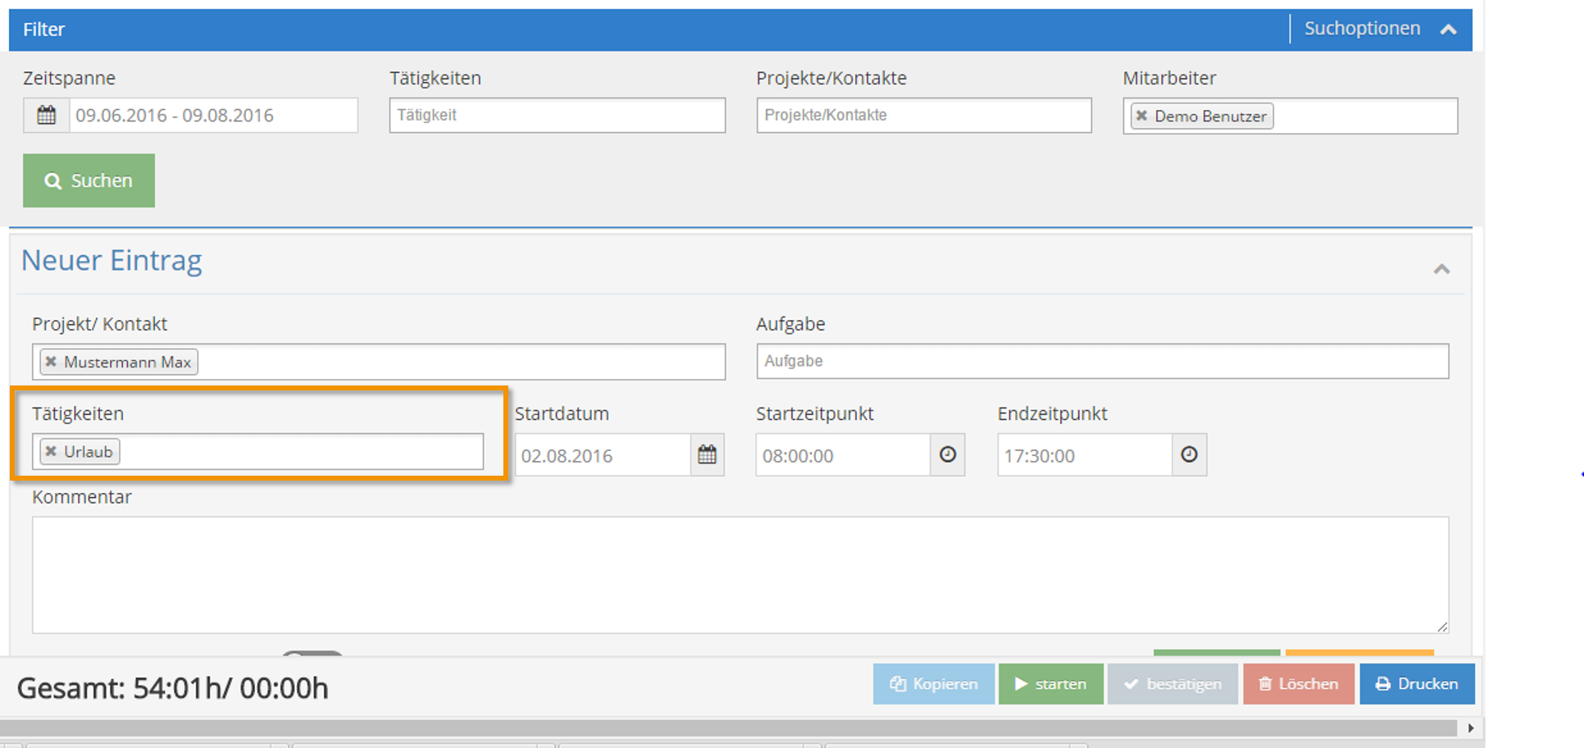
Task: Click the bestätigen button
Action: coord(1172,684)
